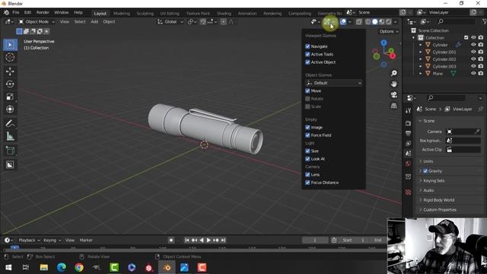Toggle camera view icon

[x=394, y=95]
